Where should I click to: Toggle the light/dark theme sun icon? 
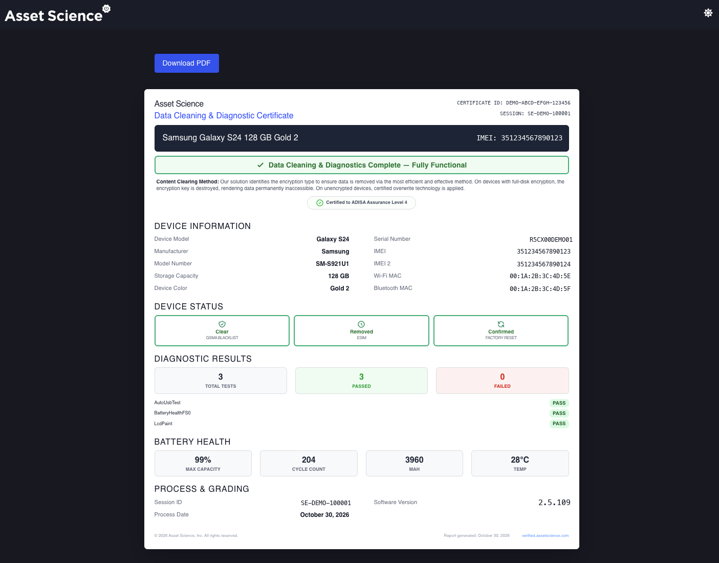[x=708, y=13]
